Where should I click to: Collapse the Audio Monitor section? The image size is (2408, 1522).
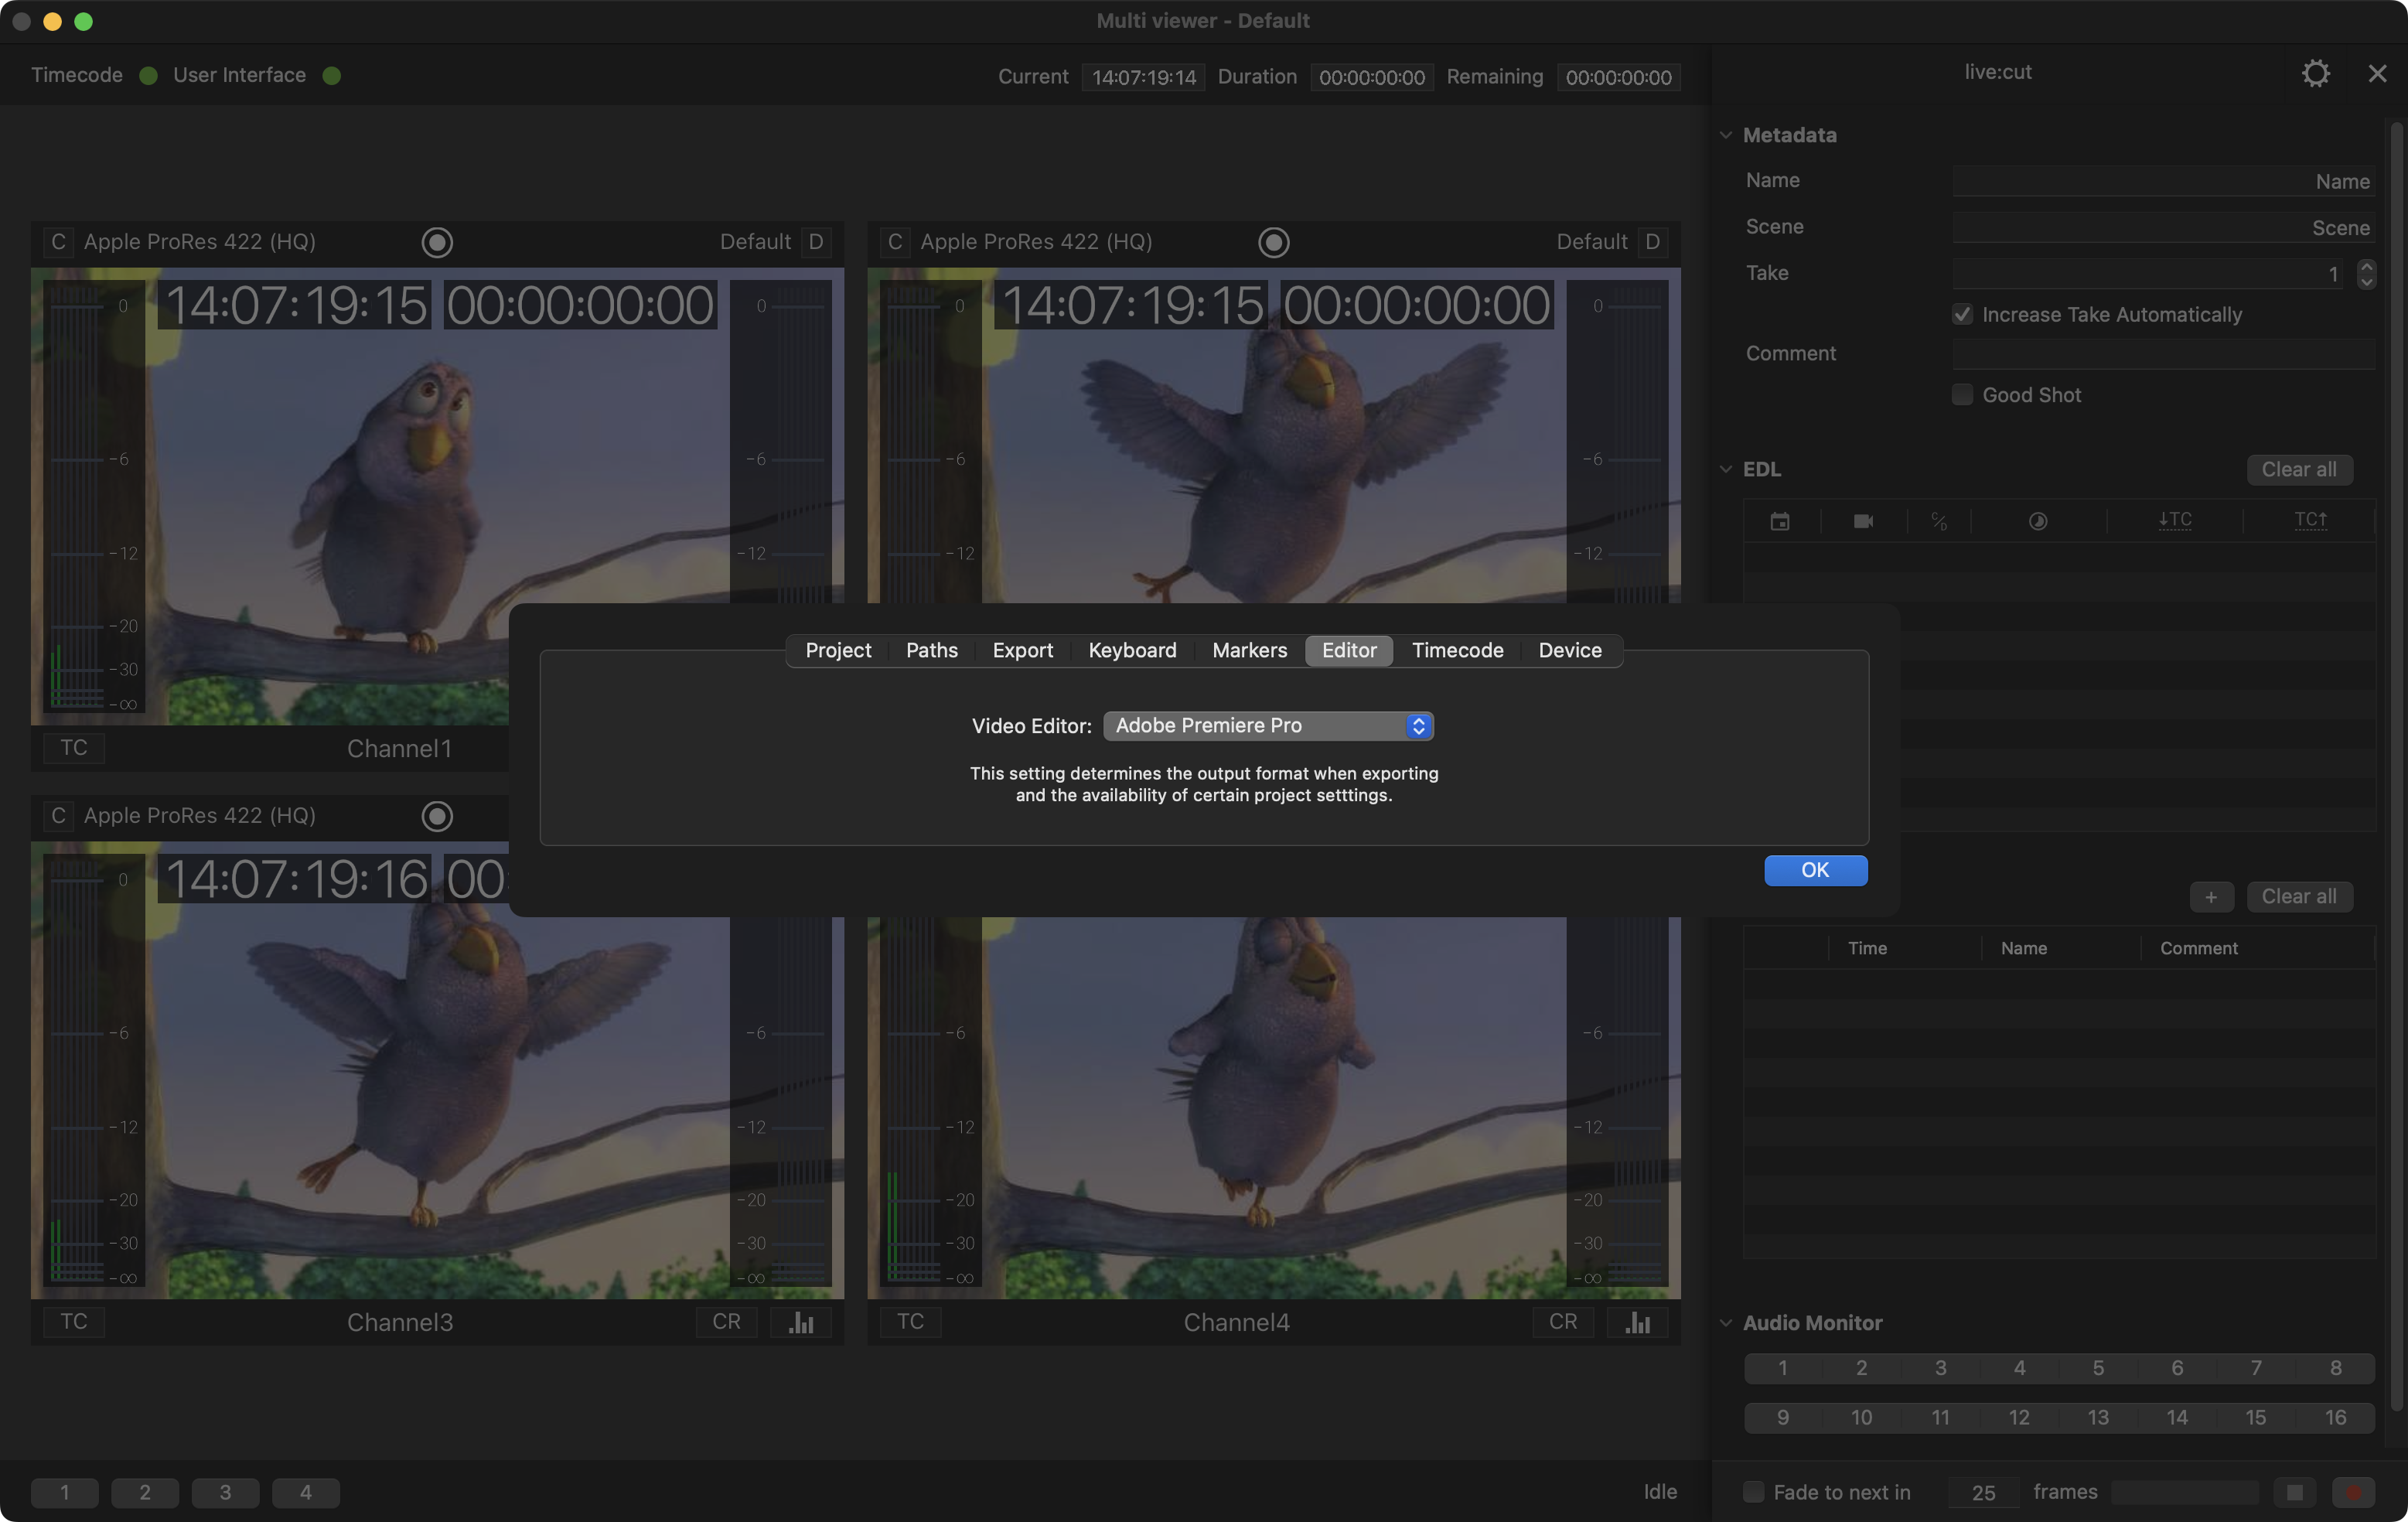[x=1725, y=1323]
